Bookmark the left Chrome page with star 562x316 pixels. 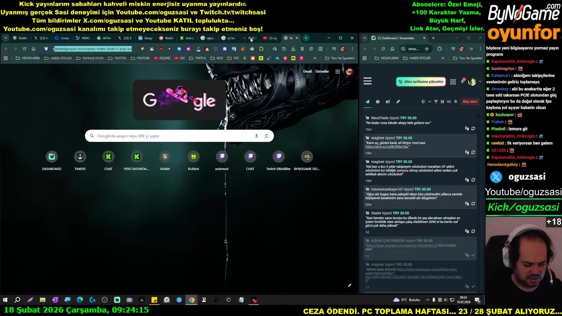(x=274, y=49)
